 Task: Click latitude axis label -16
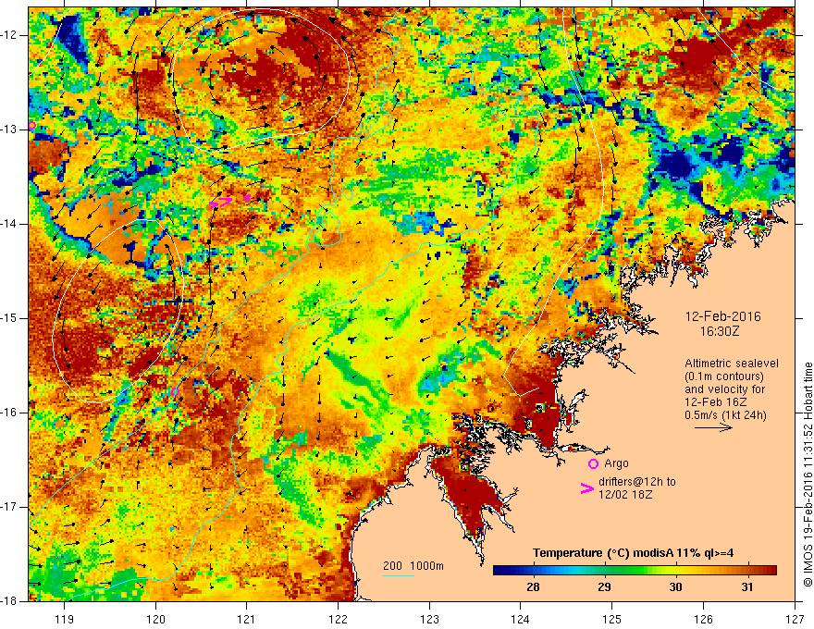(9, 413)
